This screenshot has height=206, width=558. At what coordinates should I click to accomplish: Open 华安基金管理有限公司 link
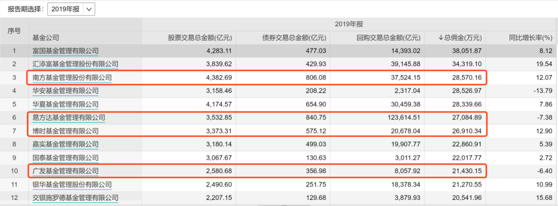66,91
